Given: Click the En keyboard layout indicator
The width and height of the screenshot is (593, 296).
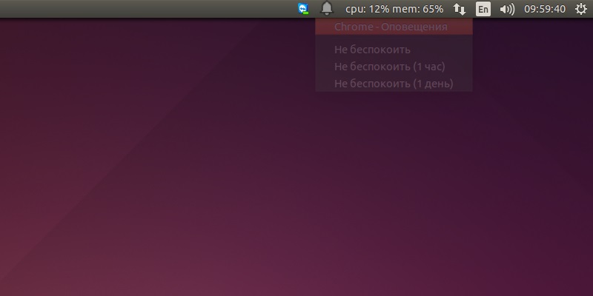Looking at the screenshot, I should coord(483,9).
